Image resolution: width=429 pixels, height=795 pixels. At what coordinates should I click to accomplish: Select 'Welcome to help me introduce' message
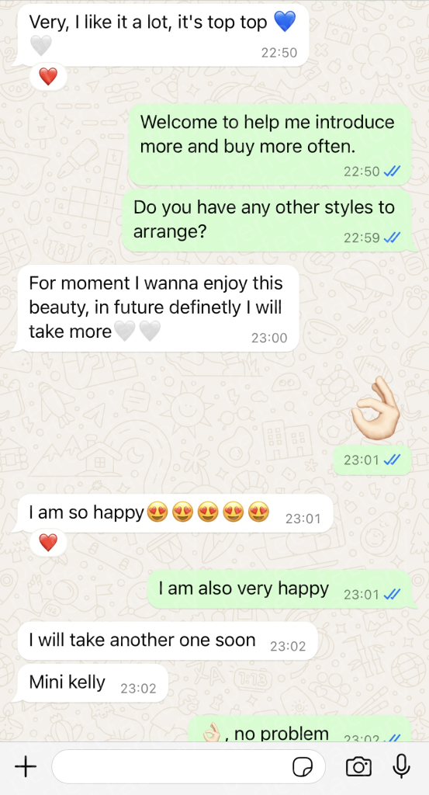(270, 144)
